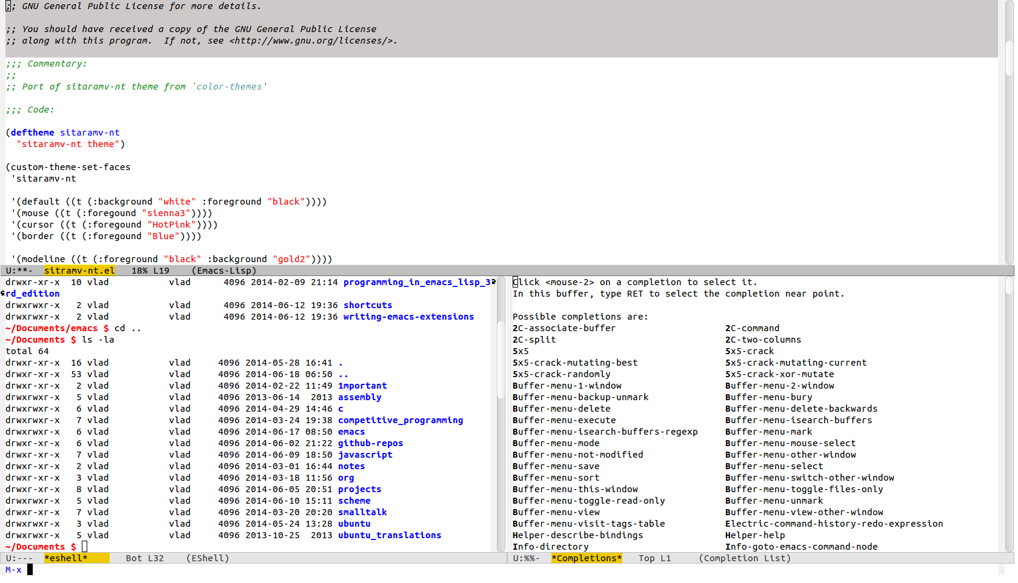Click the javascript directory name
Screen dimensions: 1018x583
[365, 455]
